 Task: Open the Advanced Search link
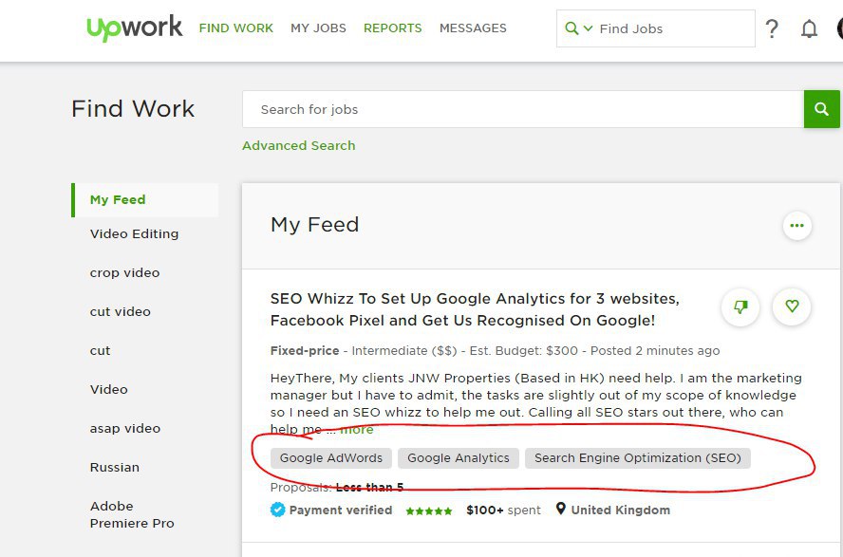point(299,145)
